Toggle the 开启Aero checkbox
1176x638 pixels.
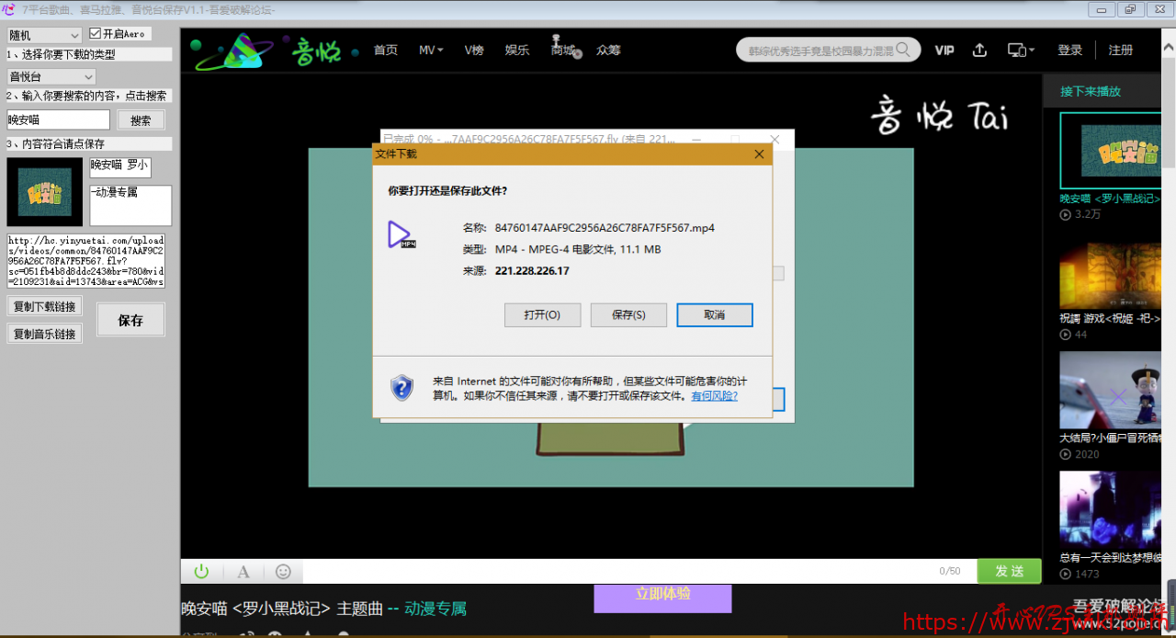pyautogui.click(x=95, y=34)
